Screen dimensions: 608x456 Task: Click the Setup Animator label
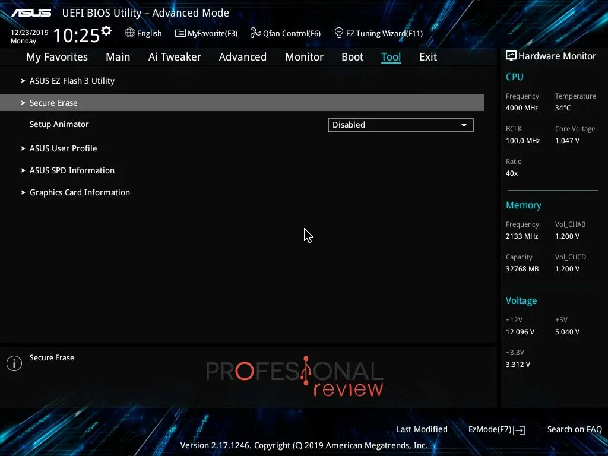[59, 125]
